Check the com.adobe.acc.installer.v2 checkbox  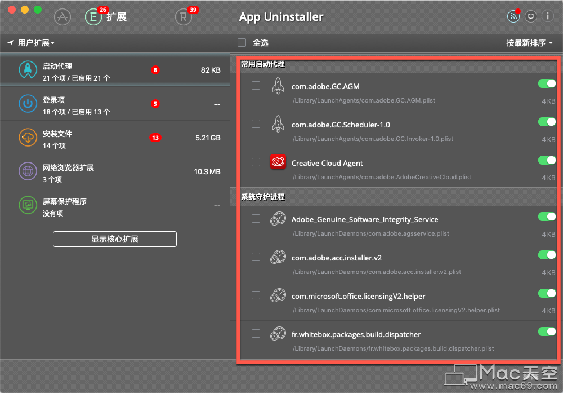[x=256, y=257]
